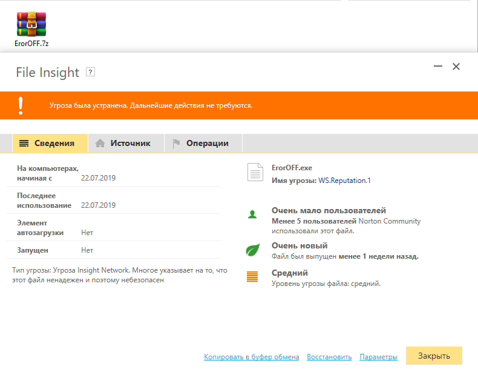Click the green user community icon
The image size is (478, 372).
tap(252, 214)
